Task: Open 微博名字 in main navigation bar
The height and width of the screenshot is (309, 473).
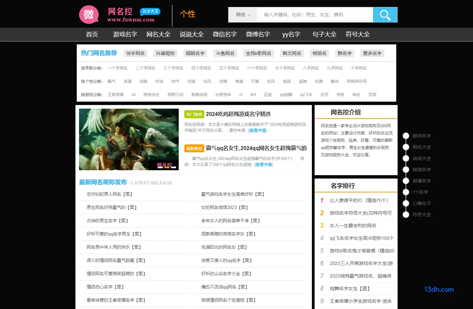Action: click(258, 34)
